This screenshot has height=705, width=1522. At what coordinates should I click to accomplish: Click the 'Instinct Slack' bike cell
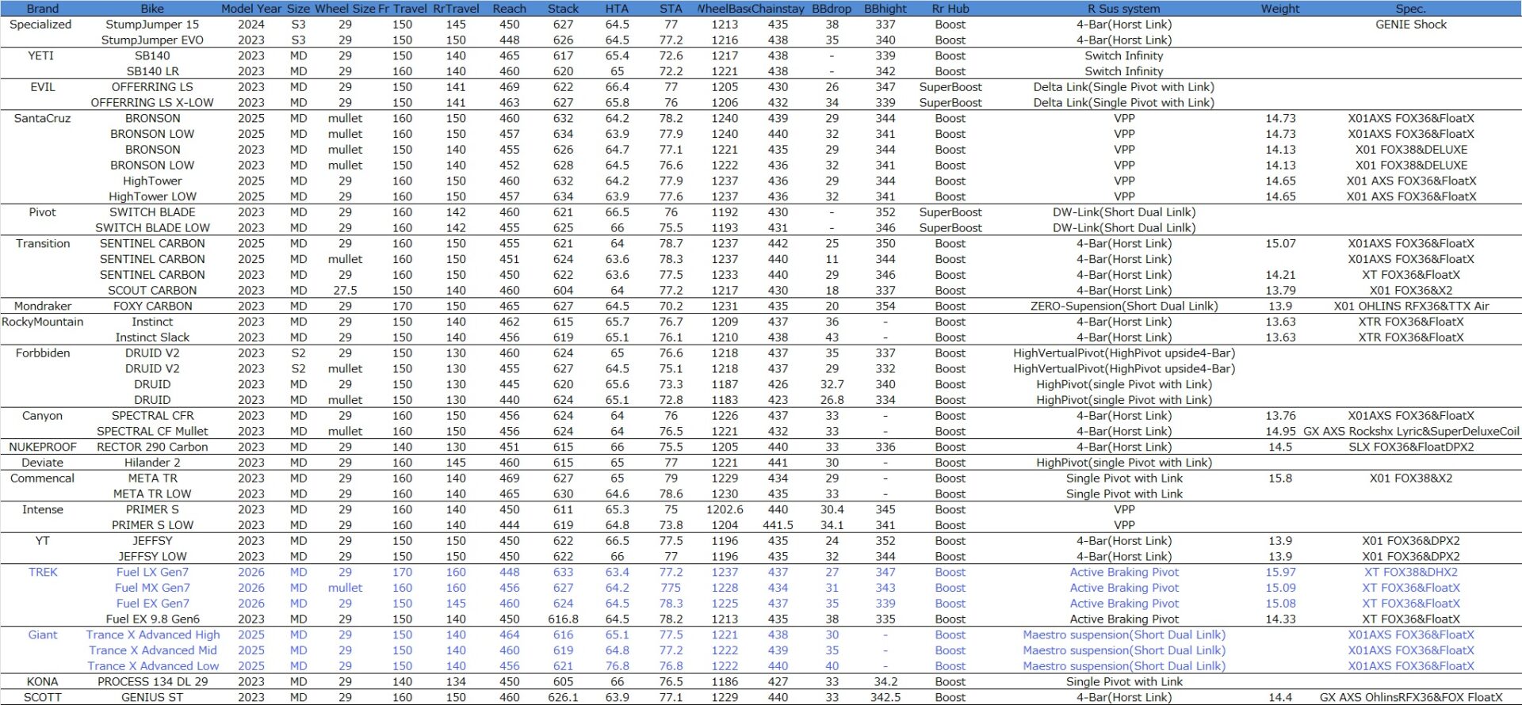[x=152, y=337]
